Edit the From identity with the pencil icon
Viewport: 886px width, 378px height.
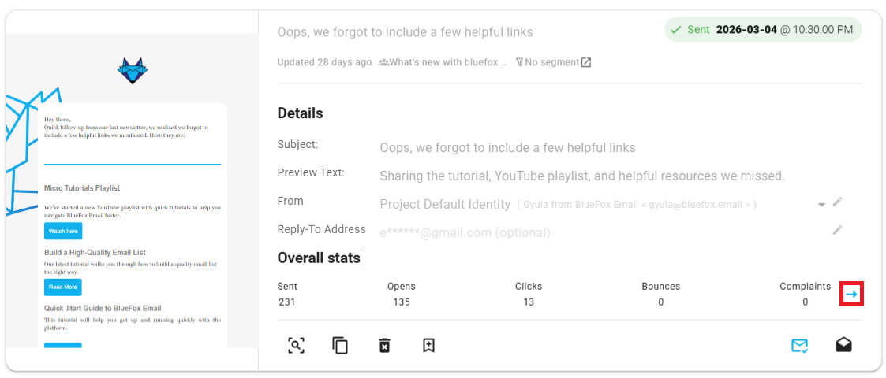pos(837,202)
